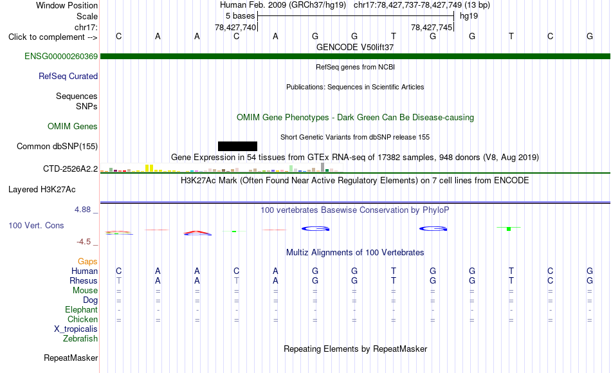Click the Mouse alignment row label

pos(85,291)
